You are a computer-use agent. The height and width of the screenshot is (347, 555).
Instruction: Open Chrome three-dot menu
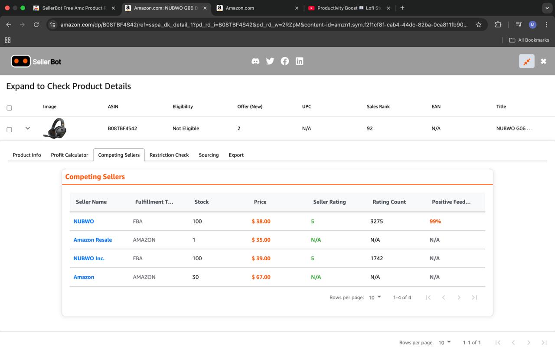(x=546, y=25)
